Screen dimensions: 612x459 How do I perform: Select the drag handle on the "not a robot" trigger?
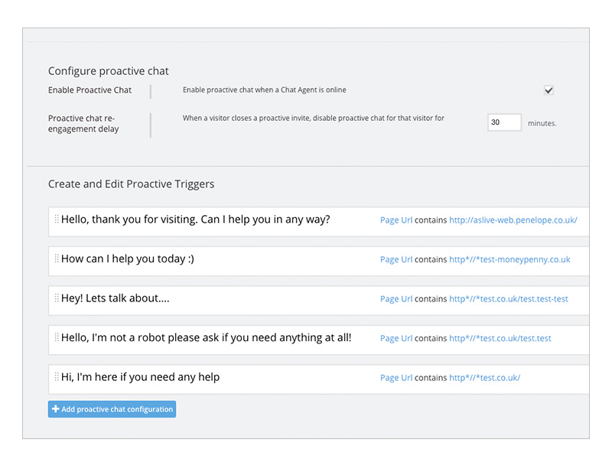pos(57,338)
